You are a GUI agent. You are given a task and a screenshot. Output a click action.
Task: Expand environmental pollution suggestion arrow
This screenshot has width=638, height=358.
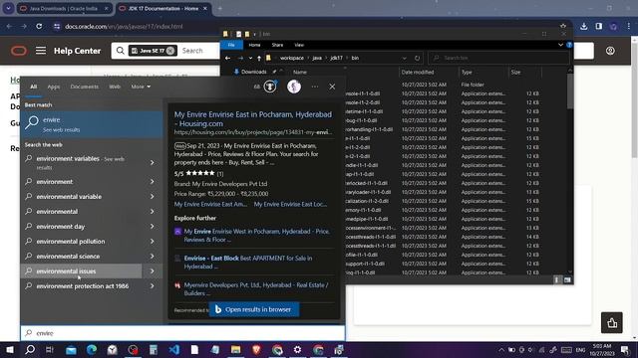pyautogui.click(x=152, y=241)
